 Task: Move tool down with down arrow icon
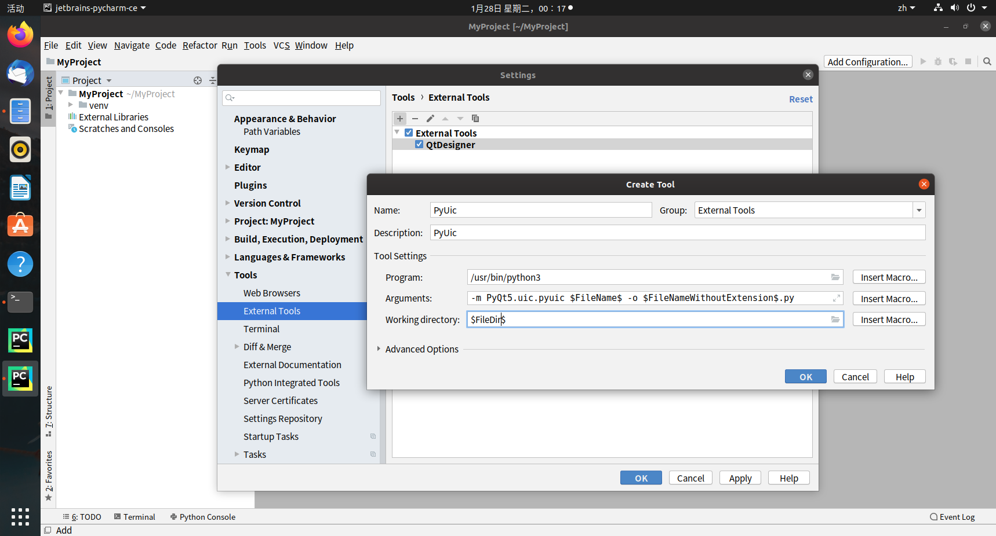460,119
